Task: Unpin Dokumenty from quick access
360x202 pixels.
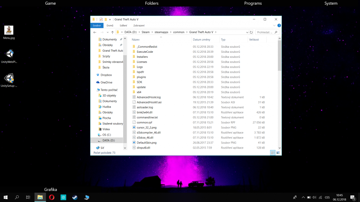Action: 121,39
